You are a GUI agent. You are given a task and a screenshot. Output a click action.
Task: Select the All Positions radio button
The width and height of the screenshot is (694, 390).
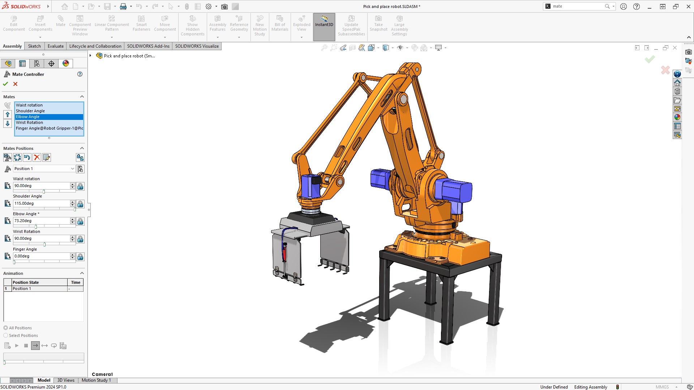pyautogui.click(x=5, y=328)
